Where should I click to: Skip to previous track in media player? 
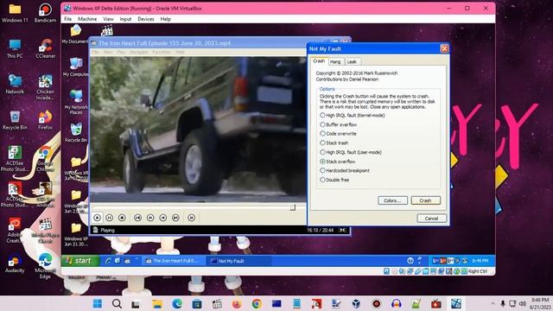point(137,218)
